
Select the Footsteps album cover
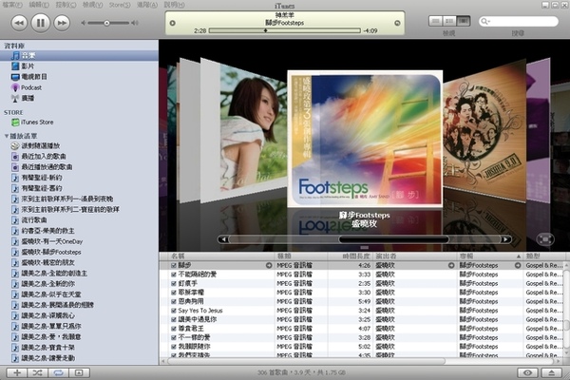(x=365, y=139)
